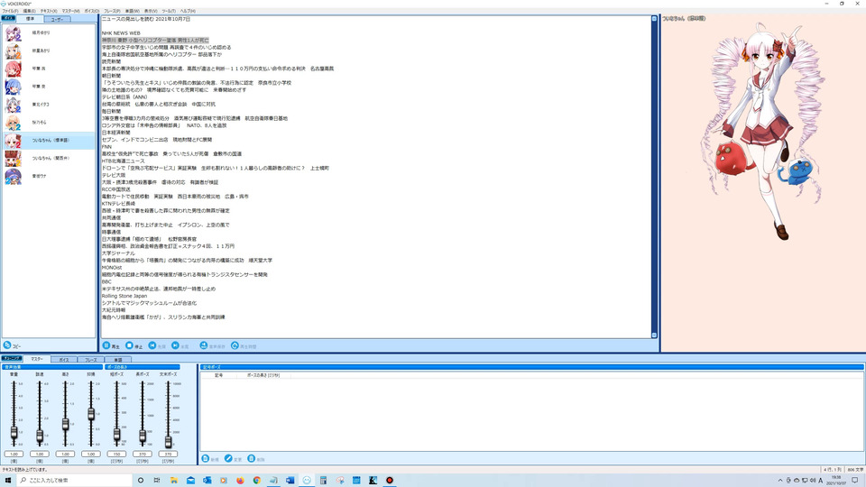Click the taskbar search box
This screenshot has height=487, width=866.
coord(75,481)
